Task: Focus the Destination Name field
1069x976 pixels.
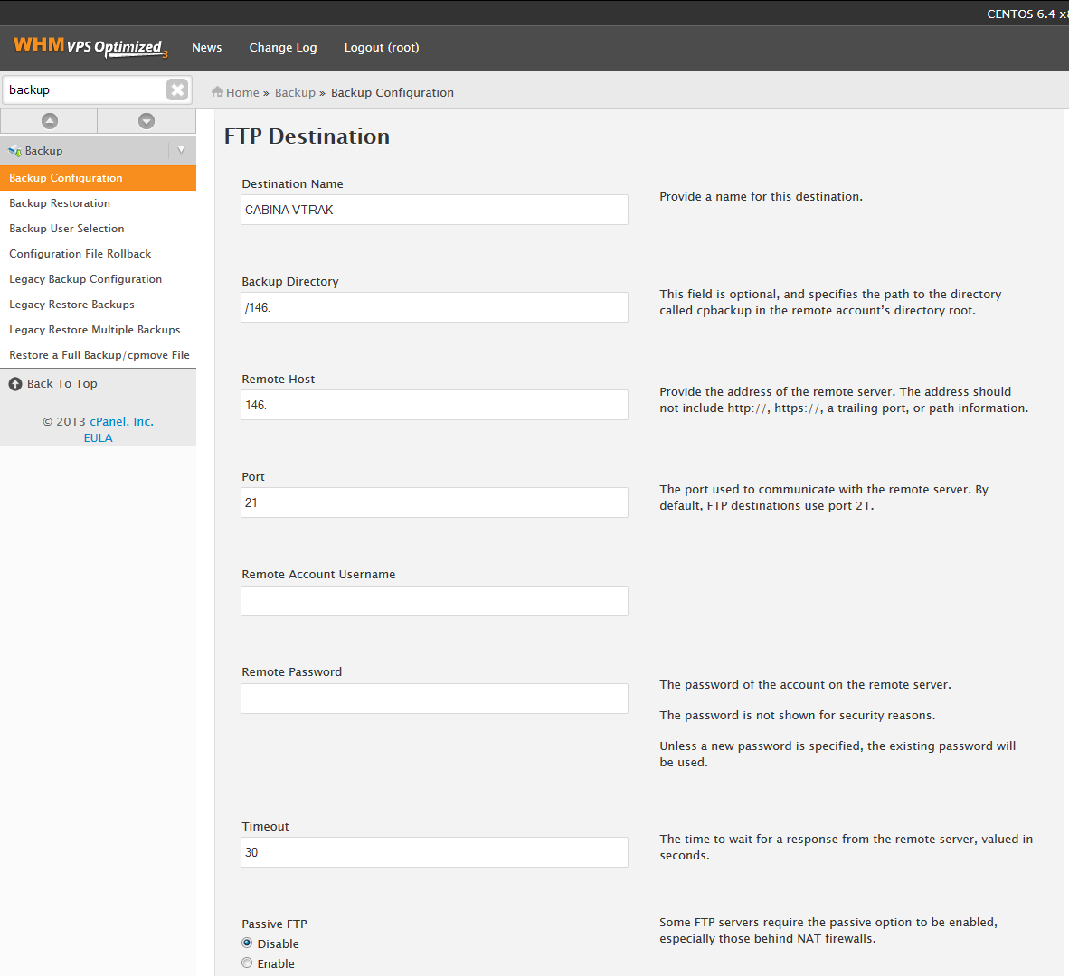Action: (434, 210)
